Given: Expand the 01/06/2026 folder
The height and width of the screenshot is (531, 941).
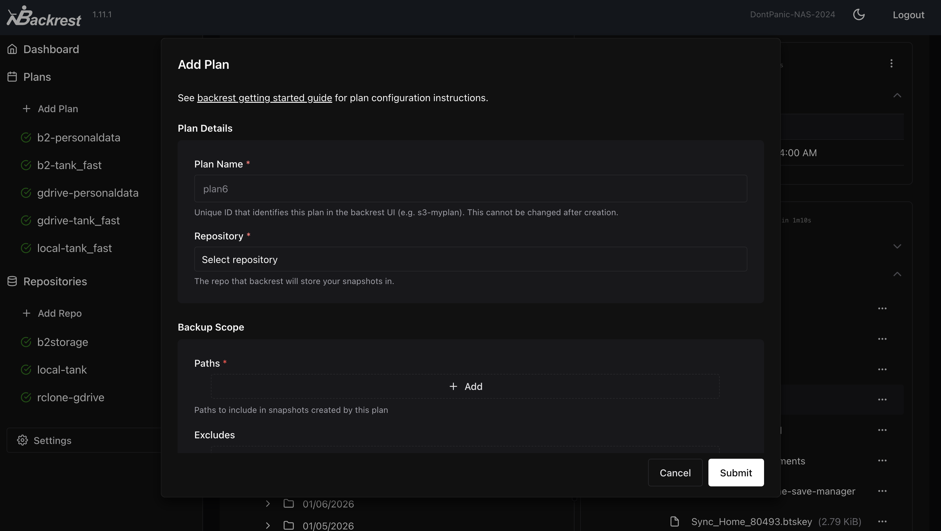Looking at the screenshot, I should point(268,504).
